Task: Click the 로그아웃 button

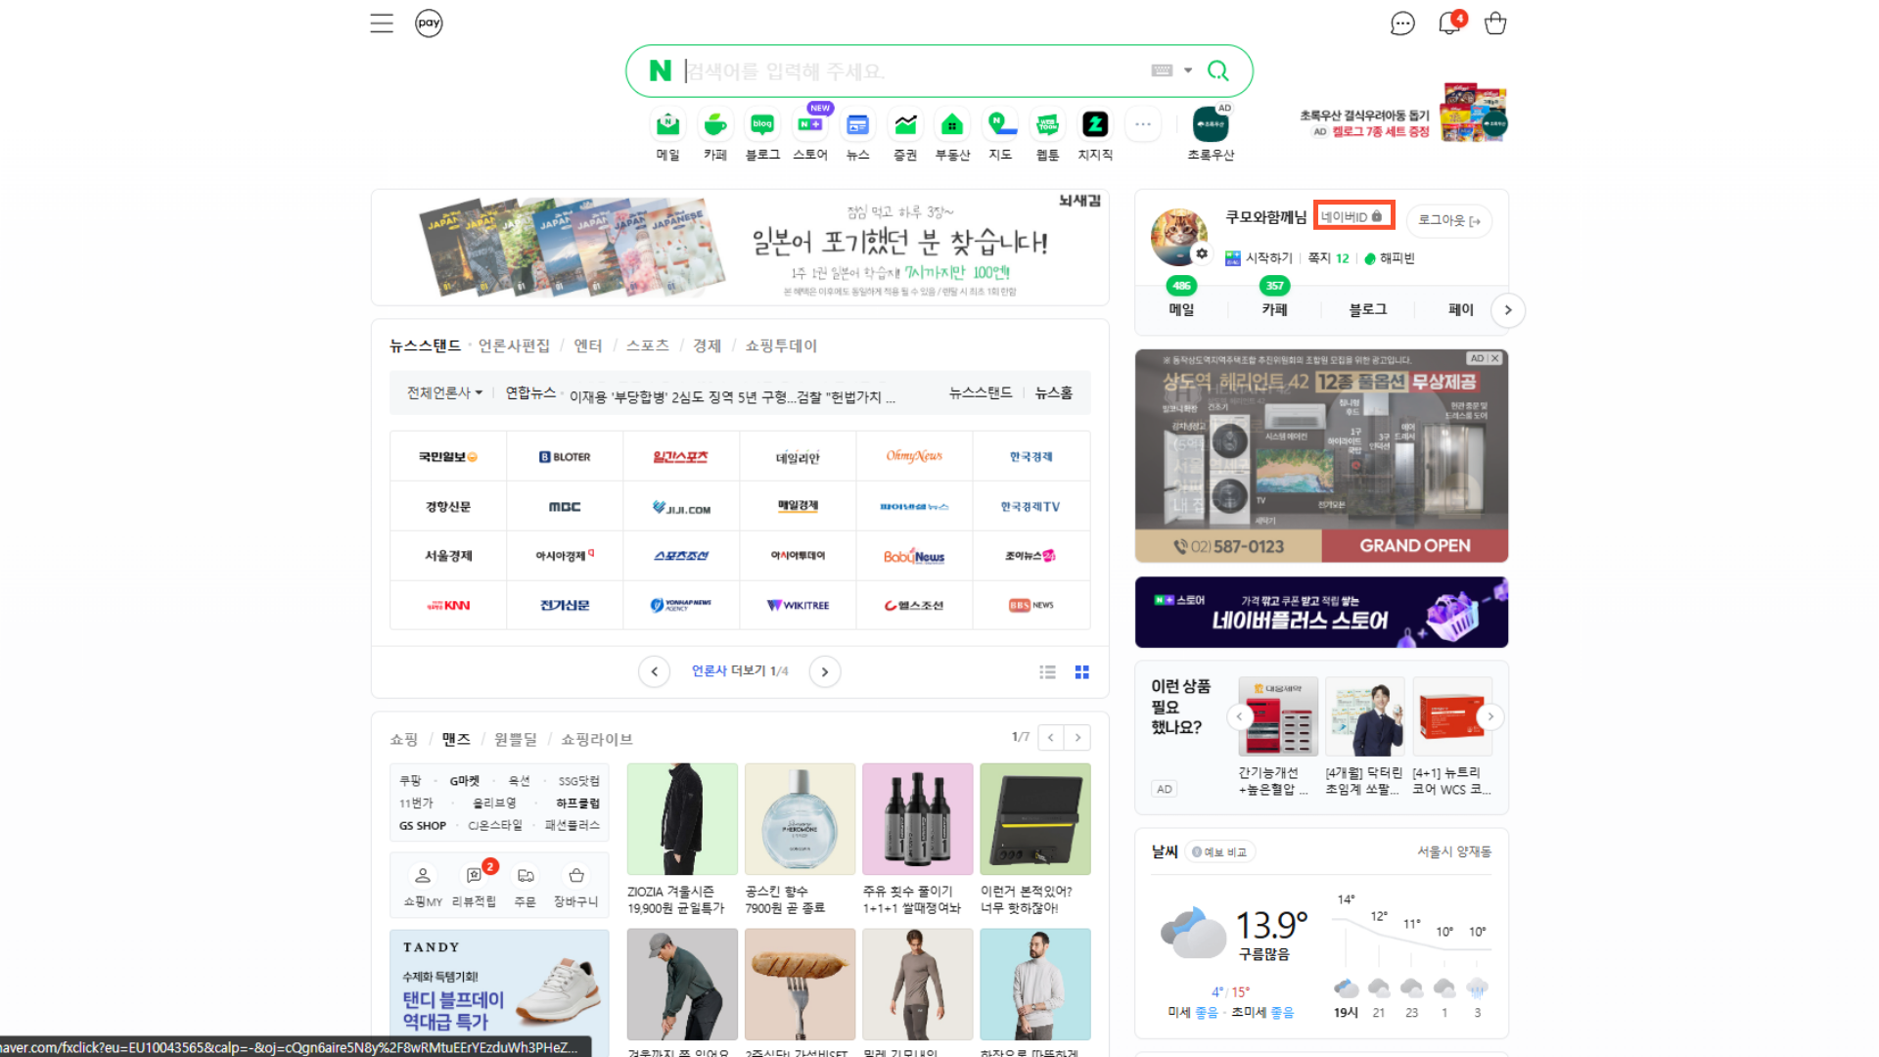Action: click(x=1448, y=220)
